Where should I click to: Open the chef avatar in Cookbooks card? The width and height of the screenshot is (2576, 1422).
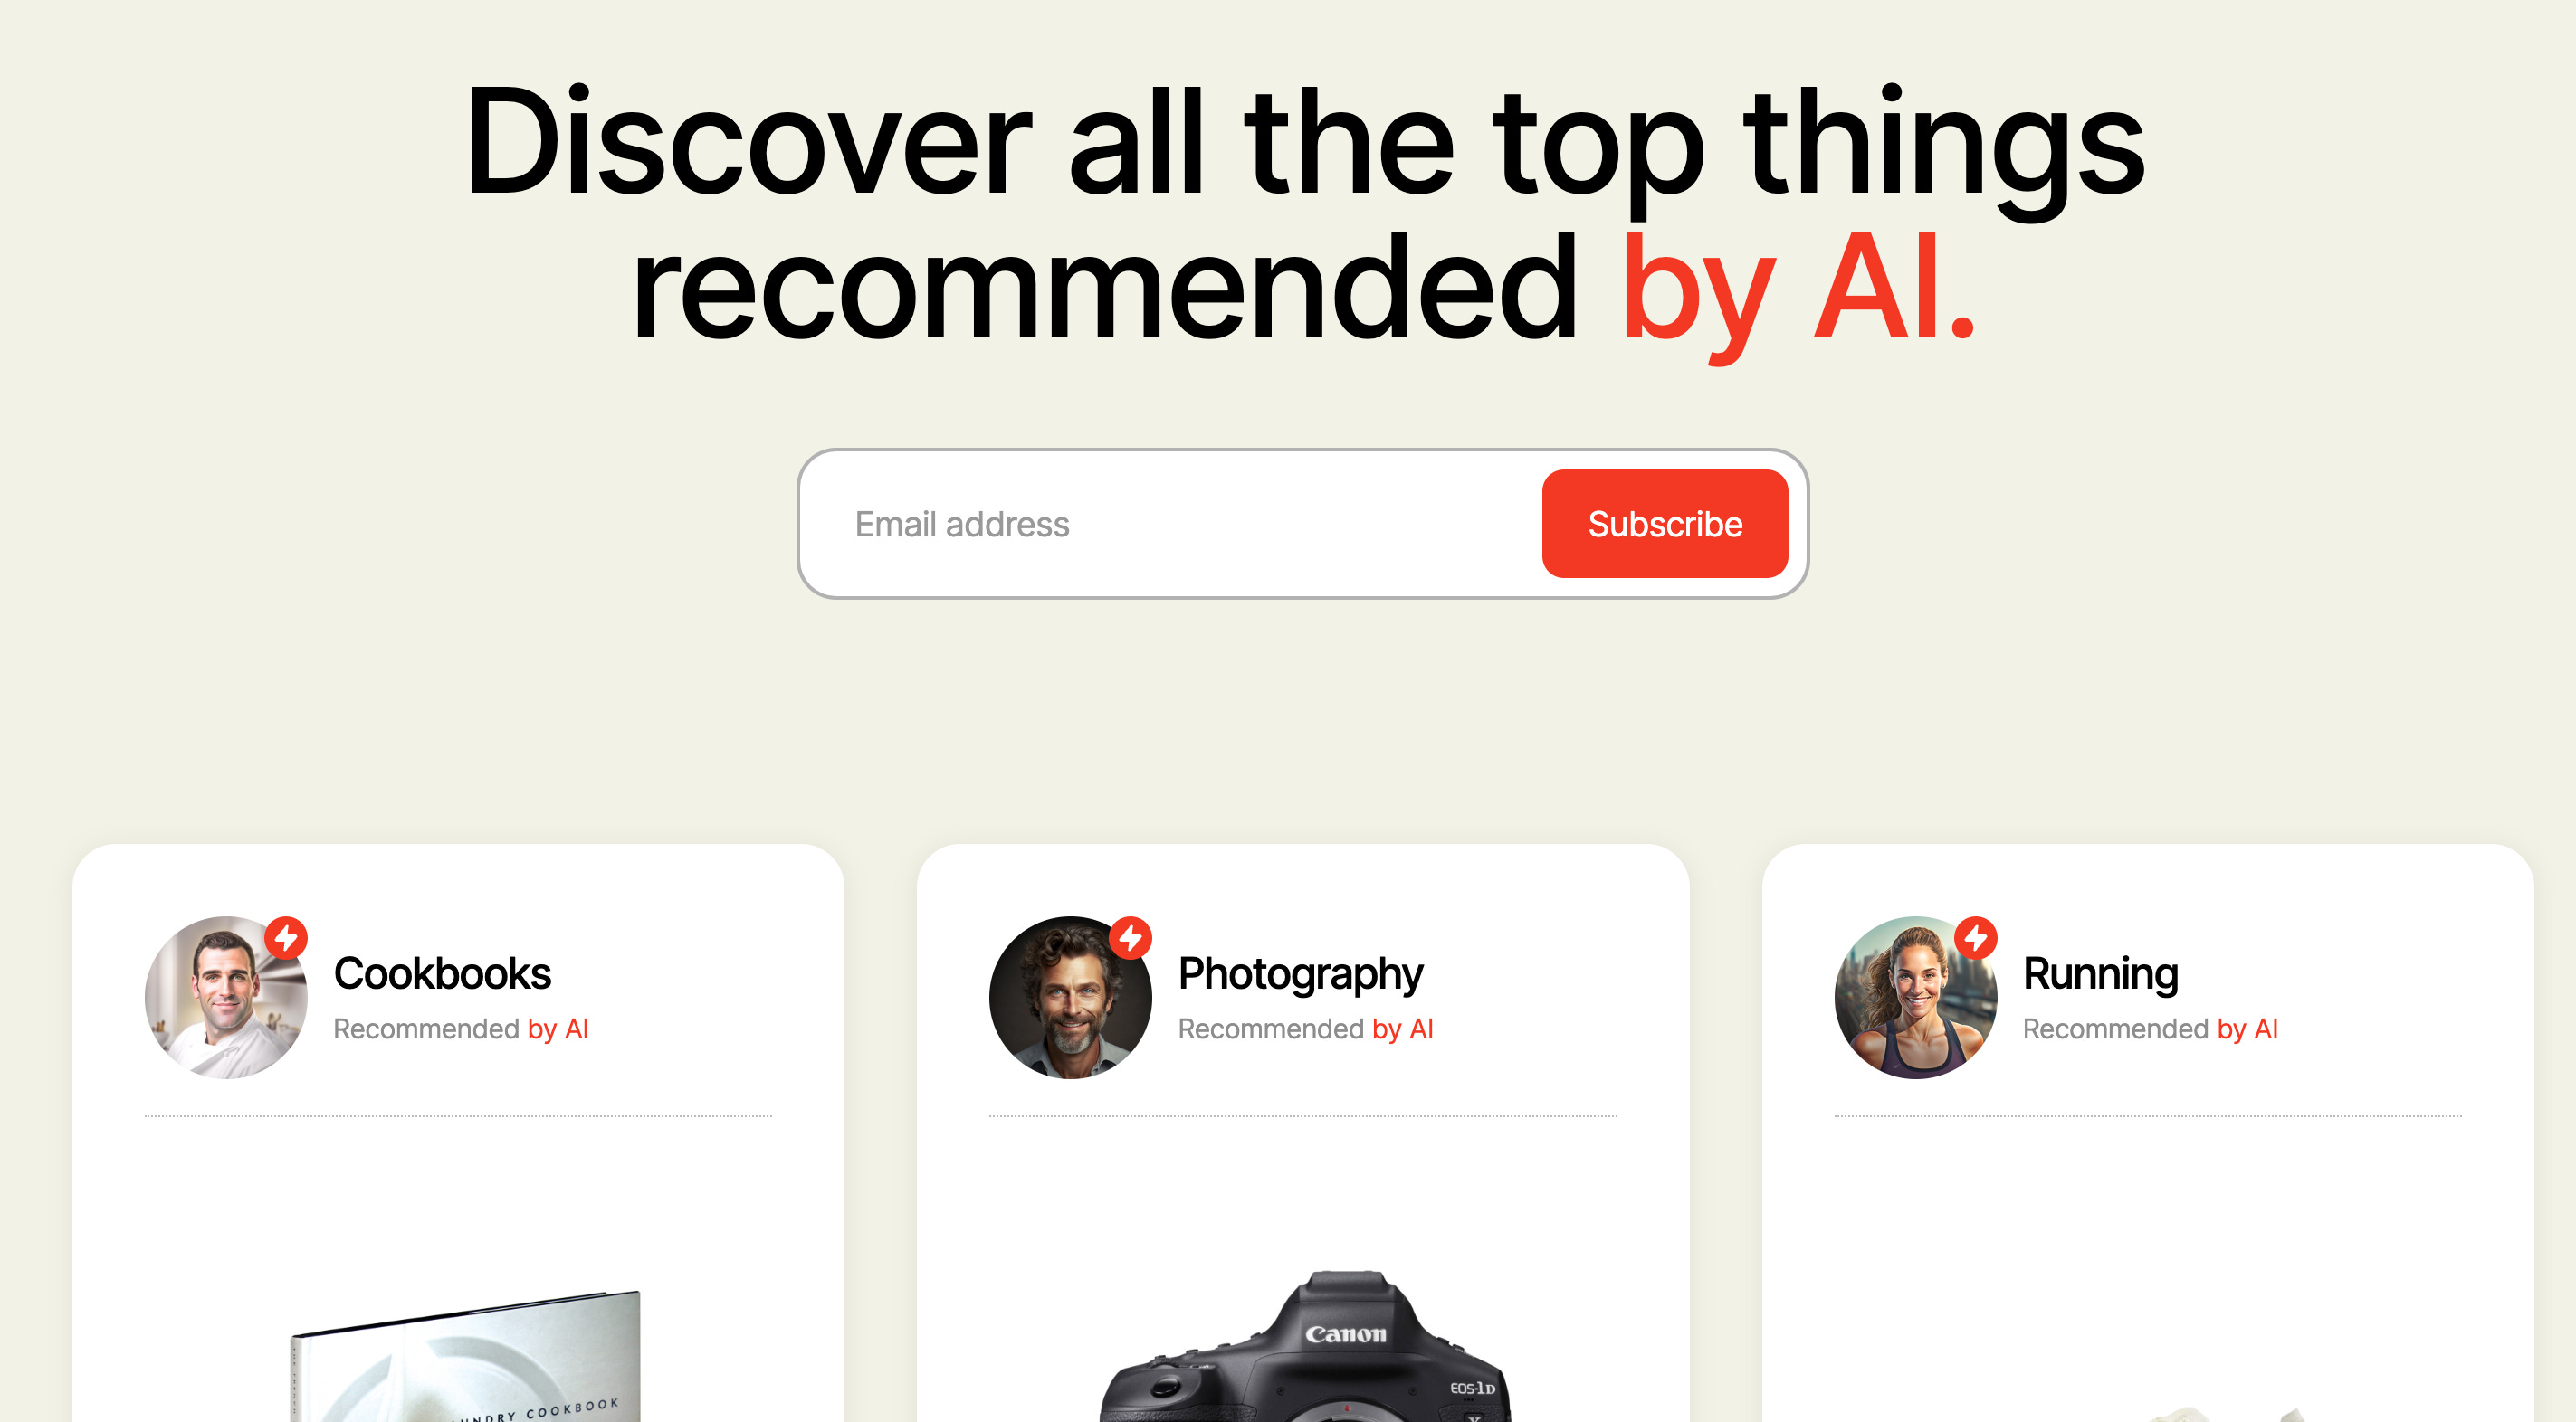pos(226,997)
